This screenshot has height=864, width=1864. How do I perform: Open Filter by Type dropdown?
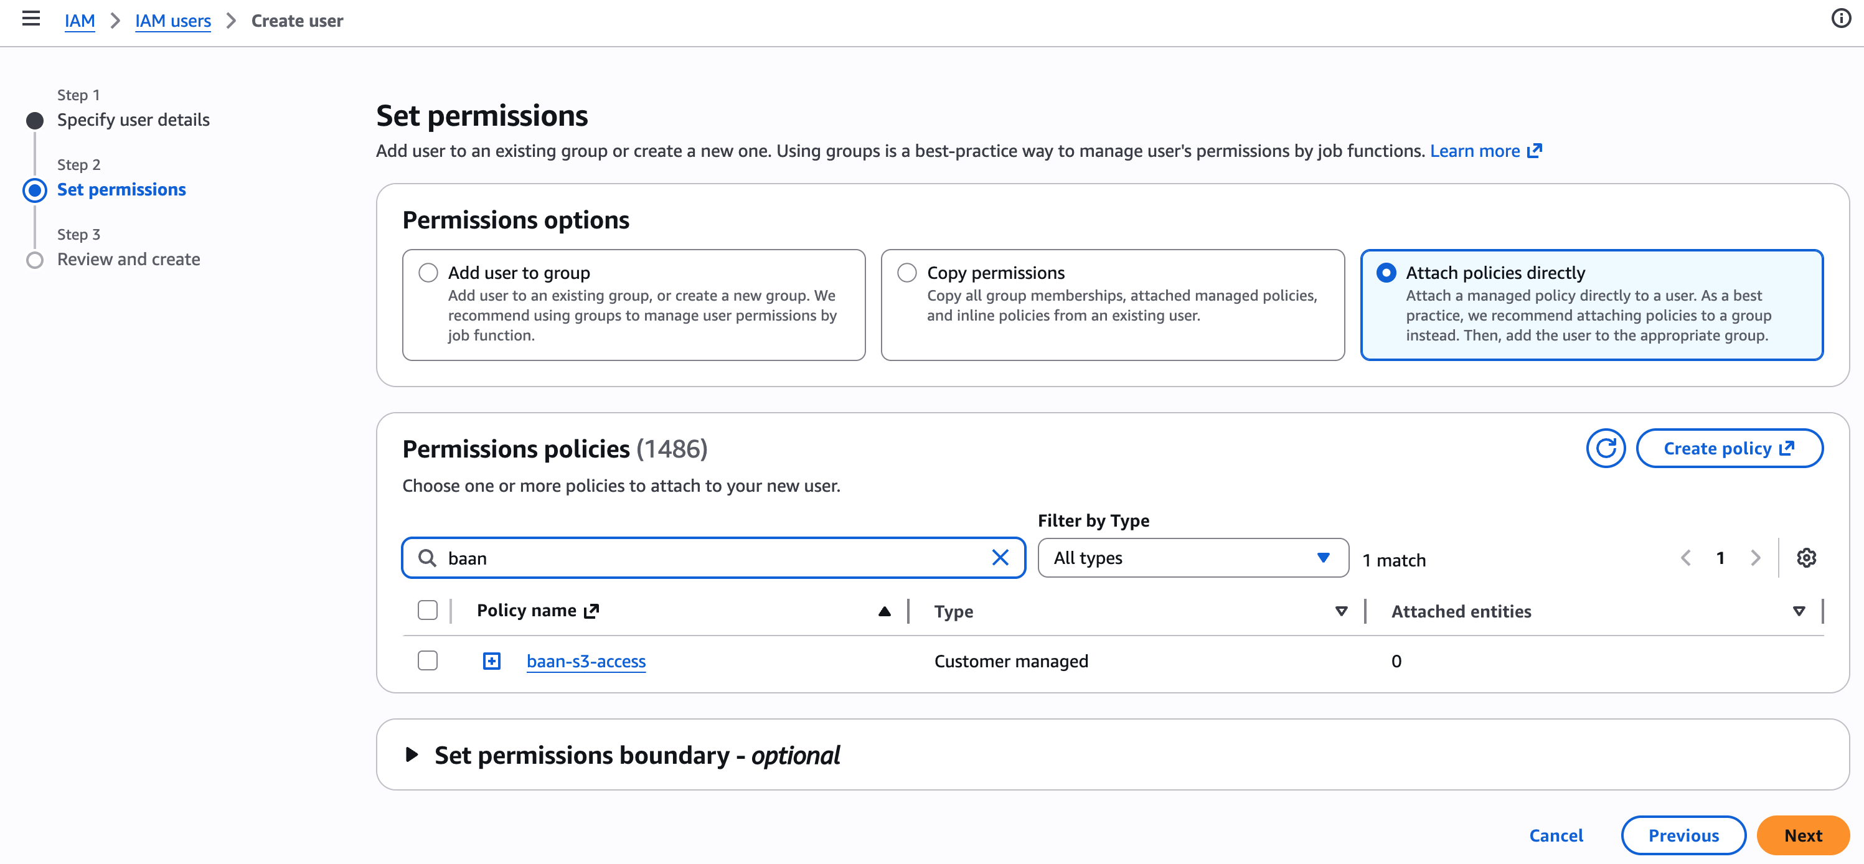click(1192, 558)
